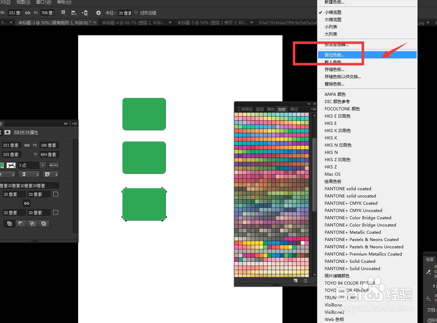This screenshot has height=323, width=437.
Task: Toggle the 对齐边缘 checkbox
Action: coord(136,13)
